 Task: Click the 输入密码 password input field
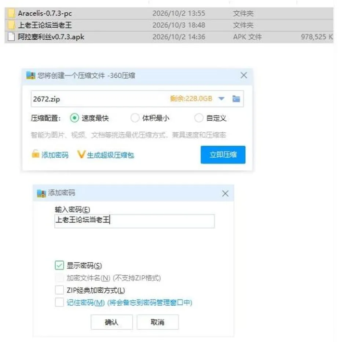[x=135, y=221]
